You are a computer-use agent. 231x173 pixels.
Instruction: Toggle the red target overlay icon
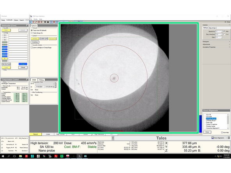tap(54, 22)
